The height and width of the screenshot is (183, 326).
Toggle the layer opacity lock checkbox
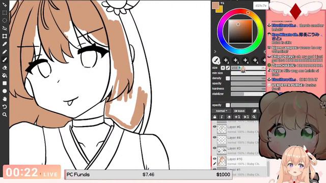228,105
